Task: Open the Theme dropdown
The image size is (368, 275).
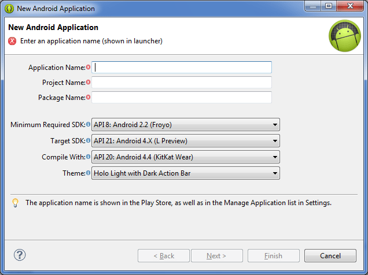Action: 186,173
